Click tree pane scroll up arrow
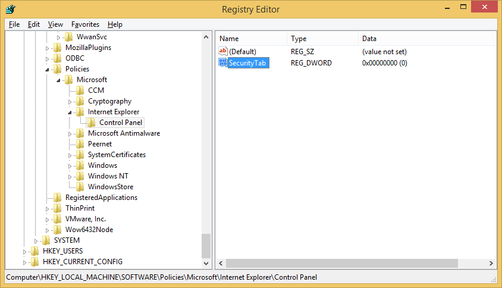This screenshot has width=502, height=288. click(x=206, y=37)
